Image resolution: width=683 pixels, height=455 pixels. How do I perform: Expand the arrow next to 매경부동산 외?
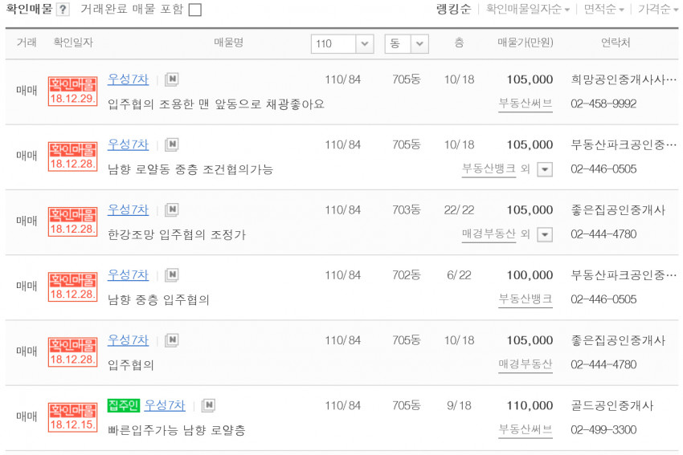pyautogui.click(x=545, y=234)
